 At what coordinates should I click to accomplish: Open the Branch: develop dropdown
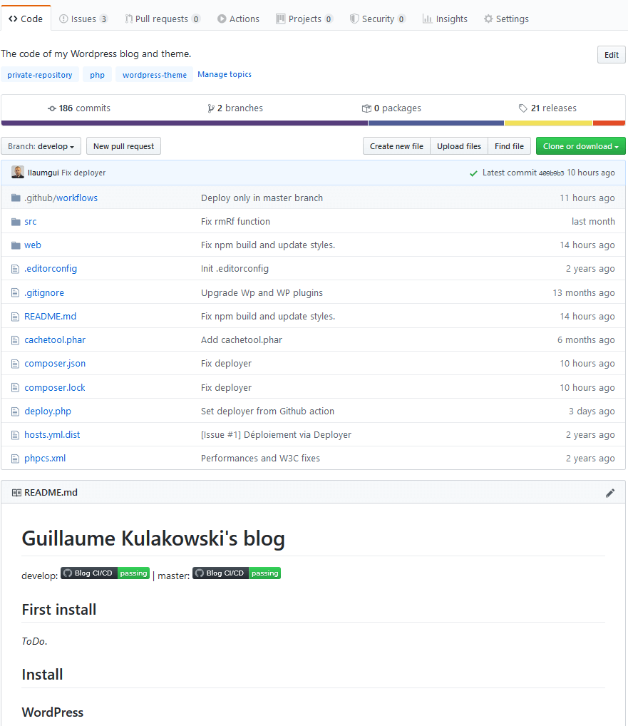point(41,146)
